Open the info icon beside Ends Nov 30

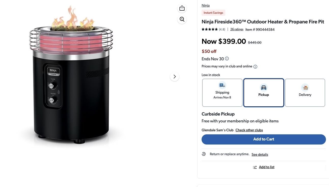coord(227,59)
